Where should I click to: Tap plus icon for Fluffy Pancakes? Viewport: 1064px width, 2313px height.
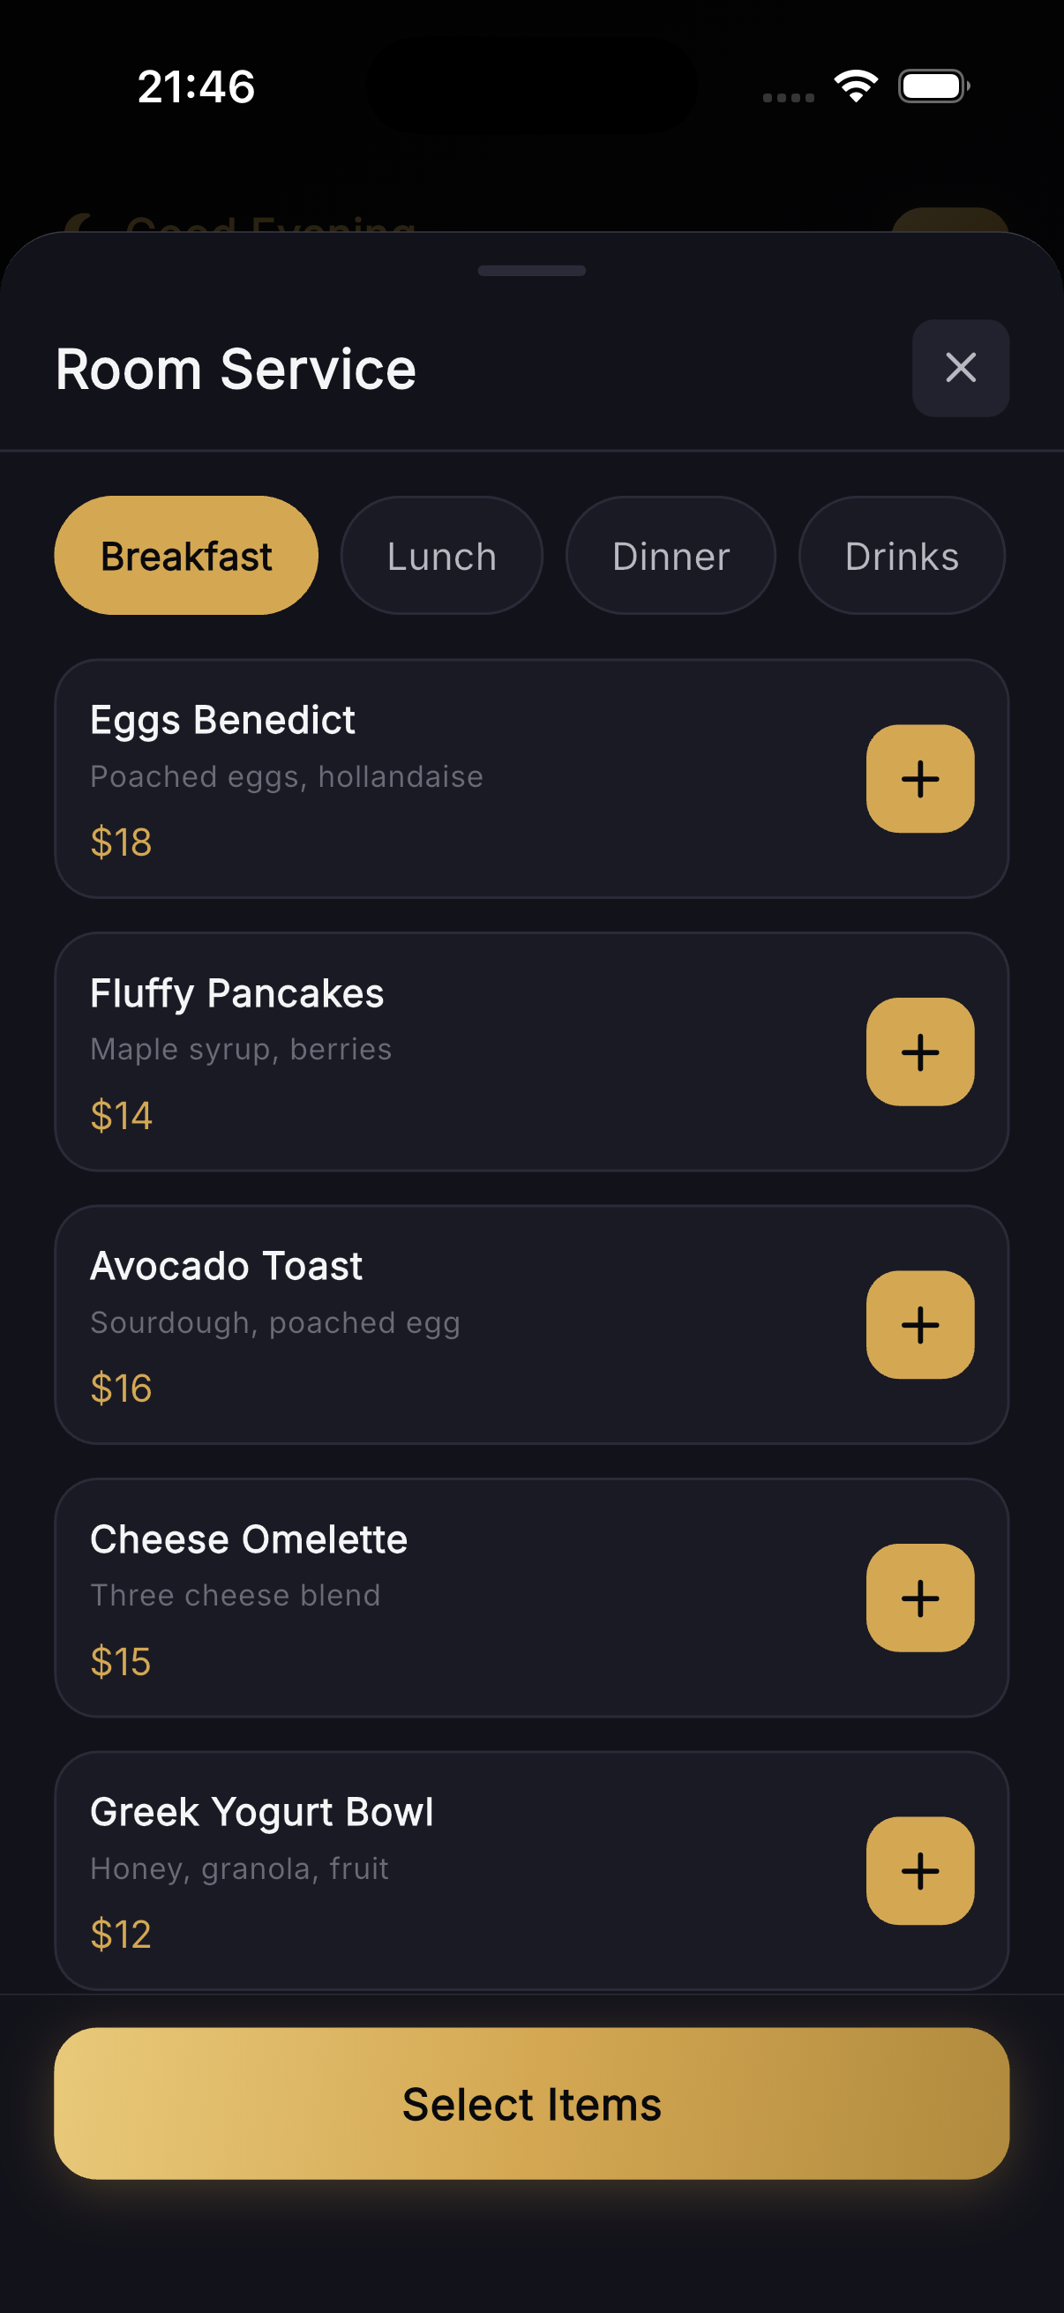[x=919, y=1052]
